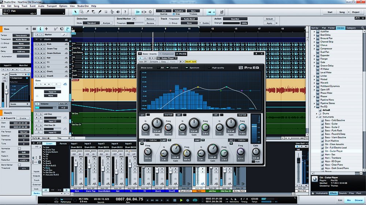This screenshot has height=205, width=366.
Task: Toggle Auto gain checkbox in Pro EQ
Action: click(x=253, y=162)
